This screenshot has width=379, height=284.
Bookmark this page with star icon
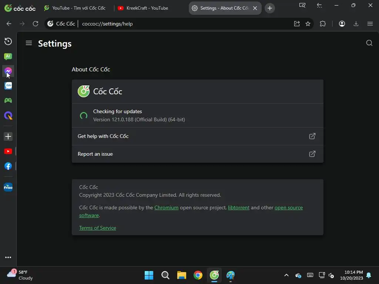308,24
